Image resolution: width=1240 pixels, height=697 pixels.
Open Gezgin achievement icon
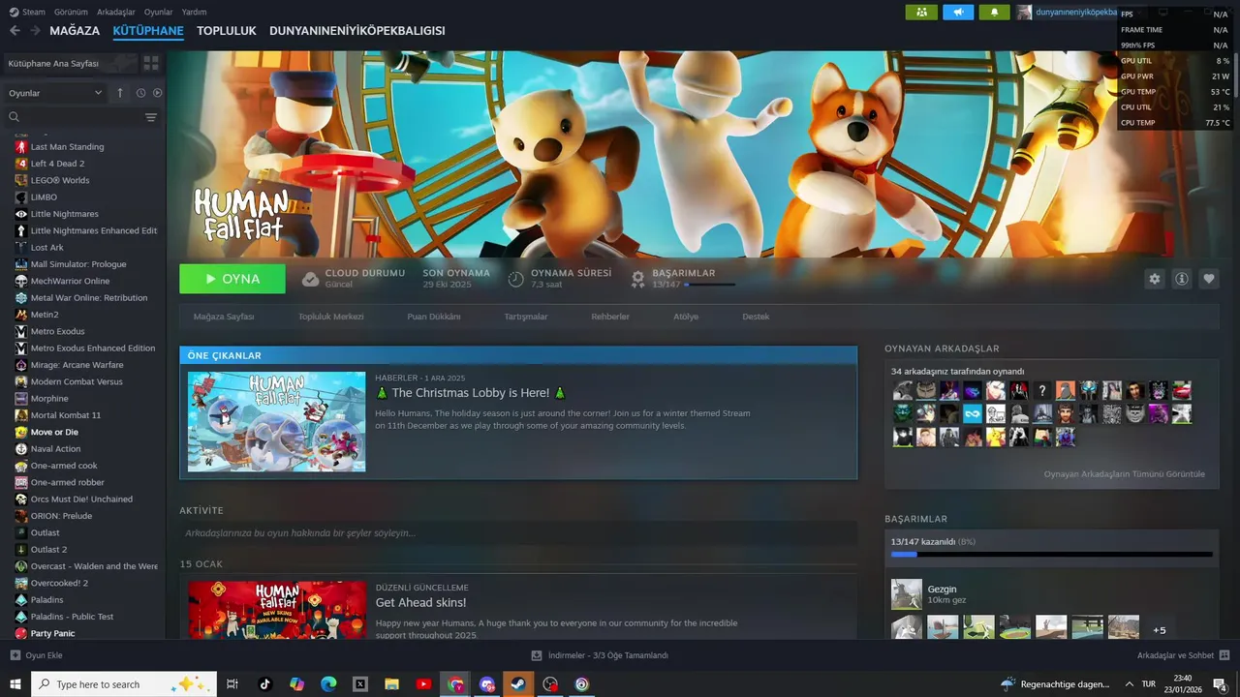click(907, 594)
